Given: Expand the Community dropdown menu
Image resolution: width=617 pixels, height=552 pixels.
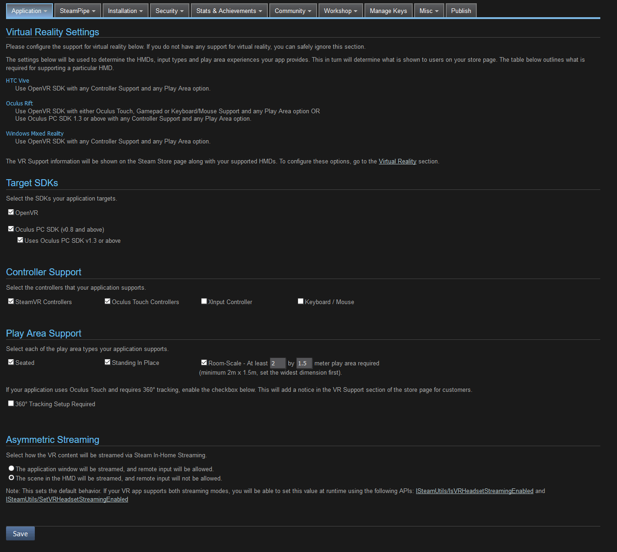Looking at the screenshot, I should (292, 10).
